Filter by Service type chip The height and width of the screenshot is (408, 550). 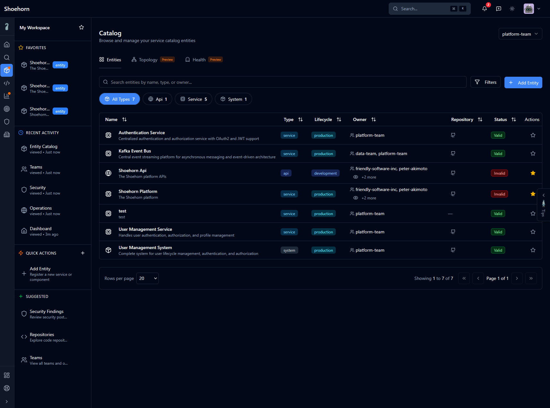(193, 99)
